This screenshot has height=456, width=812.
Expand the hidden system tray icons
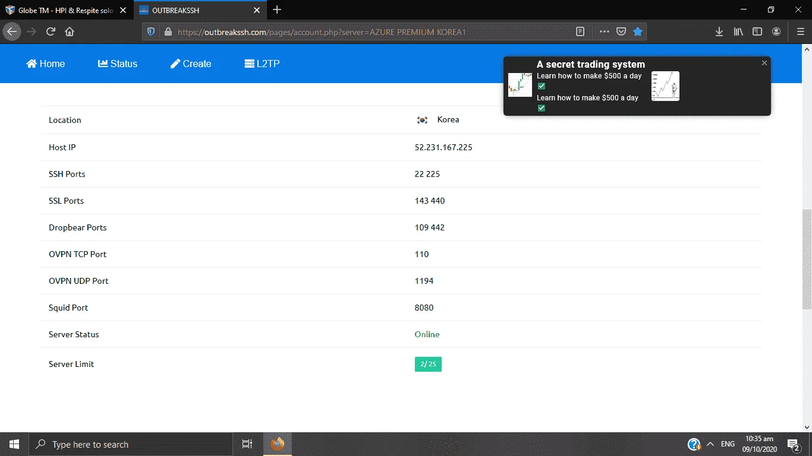[710, 444]
